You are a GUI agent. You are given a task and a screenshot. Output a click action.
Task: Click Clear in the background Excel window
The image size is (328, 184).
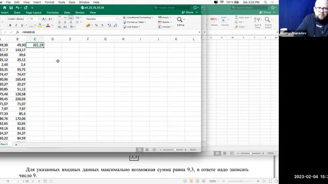240,27
